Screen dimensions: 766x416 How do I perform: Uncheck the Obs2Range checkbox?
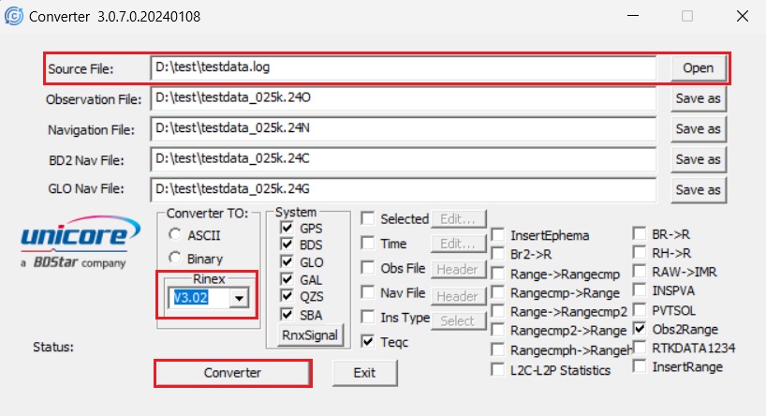tap(640, 329)
